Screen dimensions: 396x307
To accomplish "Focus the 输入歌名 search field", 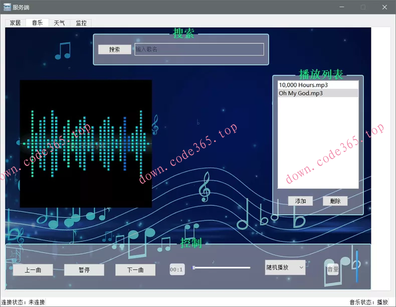I will click(x=199, y=49).
